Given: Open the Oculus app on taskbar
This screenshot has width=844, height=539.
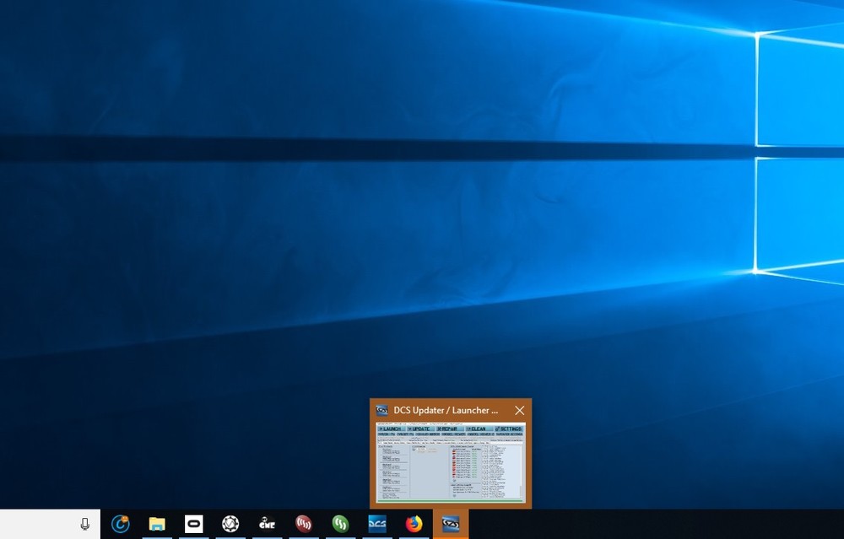Looking at the screenshot, I should pos(194,524).
